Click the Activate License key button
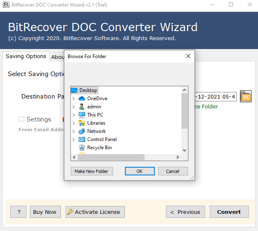 [x=95, y=212]
